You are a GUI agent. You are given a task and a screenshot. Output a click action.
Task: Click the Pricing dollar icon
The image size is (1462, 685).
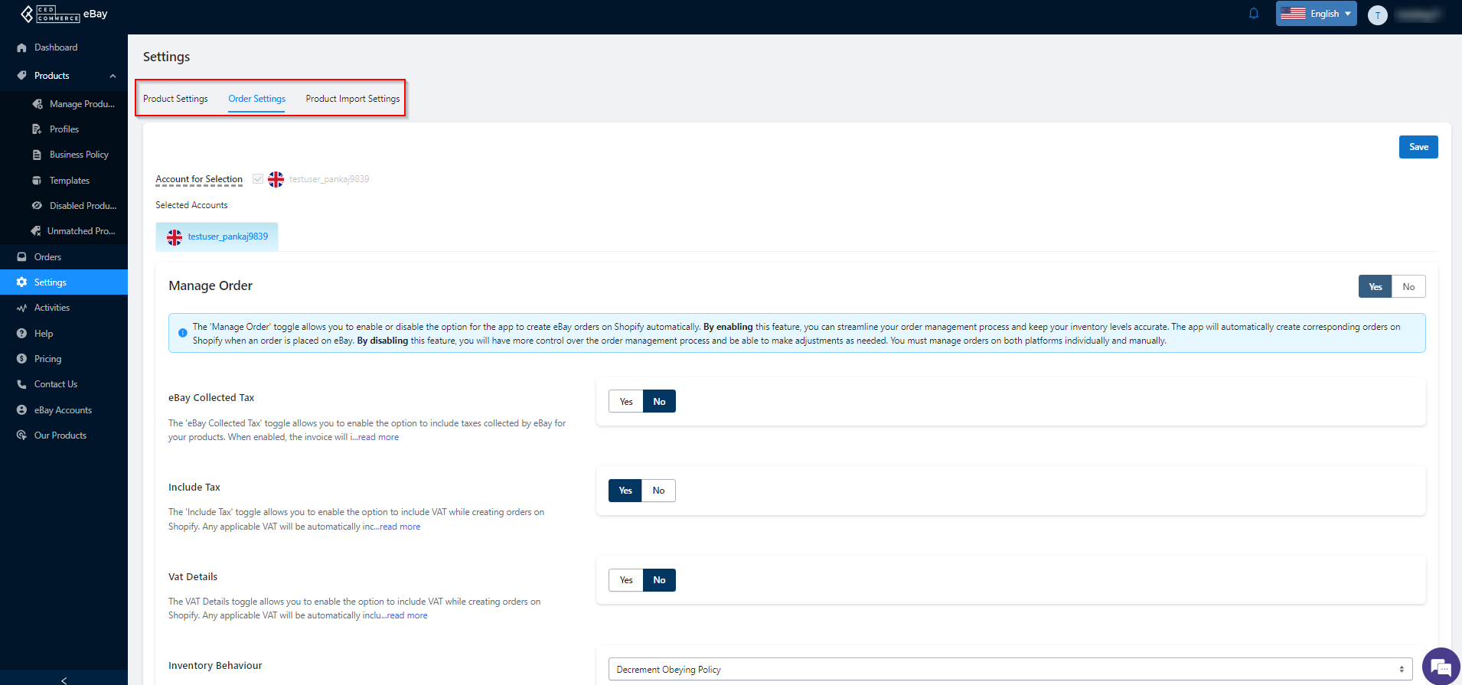21,359
